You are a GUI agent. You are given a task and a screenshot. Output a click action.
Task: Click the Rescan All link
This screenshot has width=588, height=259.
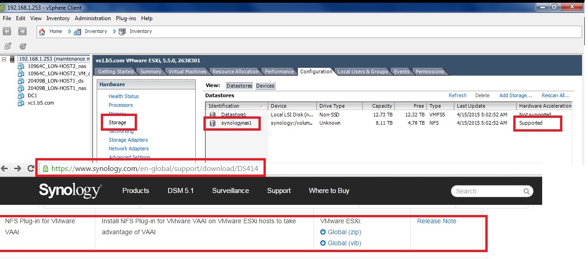click(555, 95)
